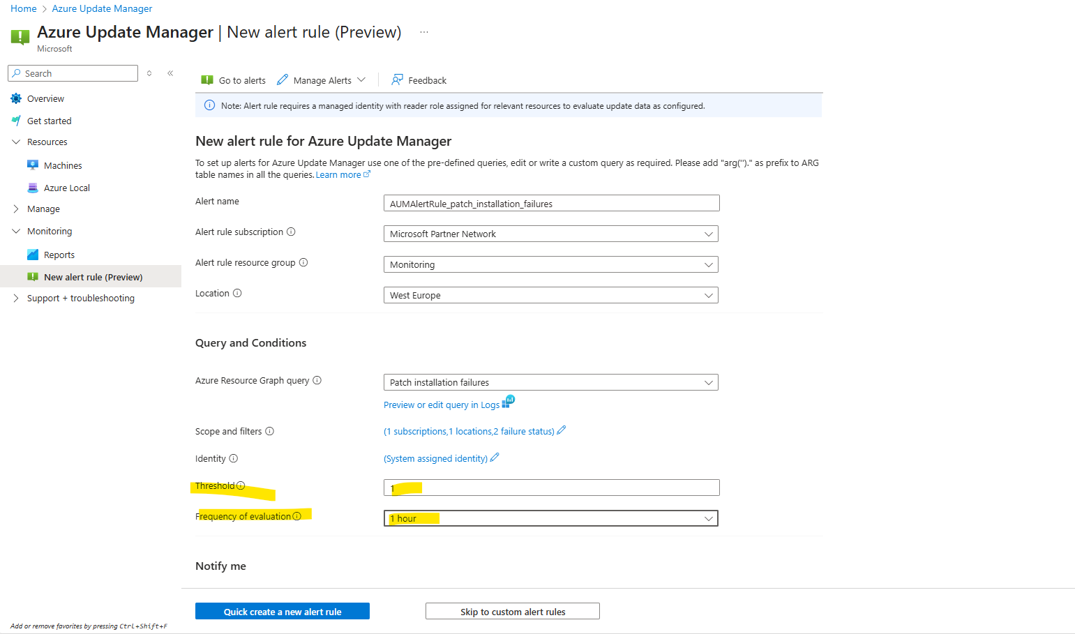Open Get started in the sidebar
The width and height of the screenshot is (1075, 634).
49,121
